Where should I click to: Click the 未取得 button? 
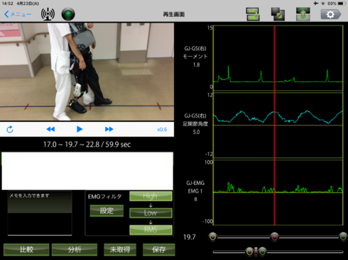(120, 249)
